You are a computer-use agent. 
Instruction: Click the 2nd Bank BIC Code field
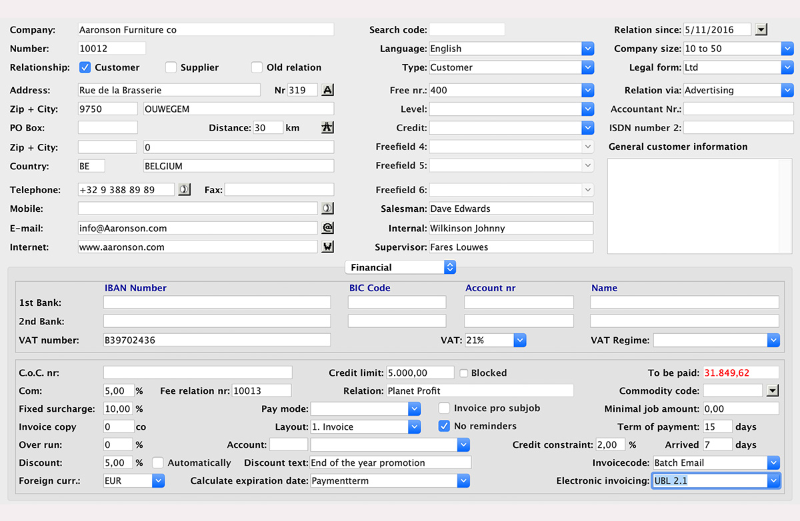pos(397,321)
